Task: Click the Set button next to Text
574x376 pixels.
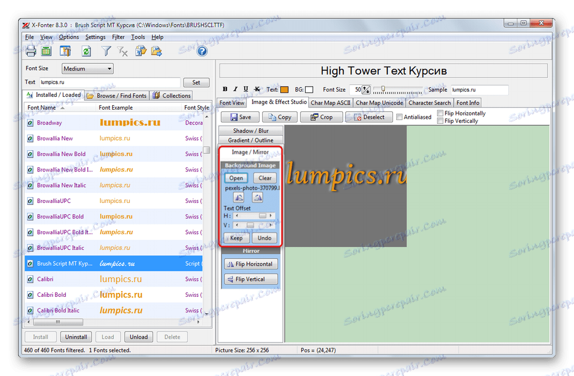Action: (x=196, y=83)
